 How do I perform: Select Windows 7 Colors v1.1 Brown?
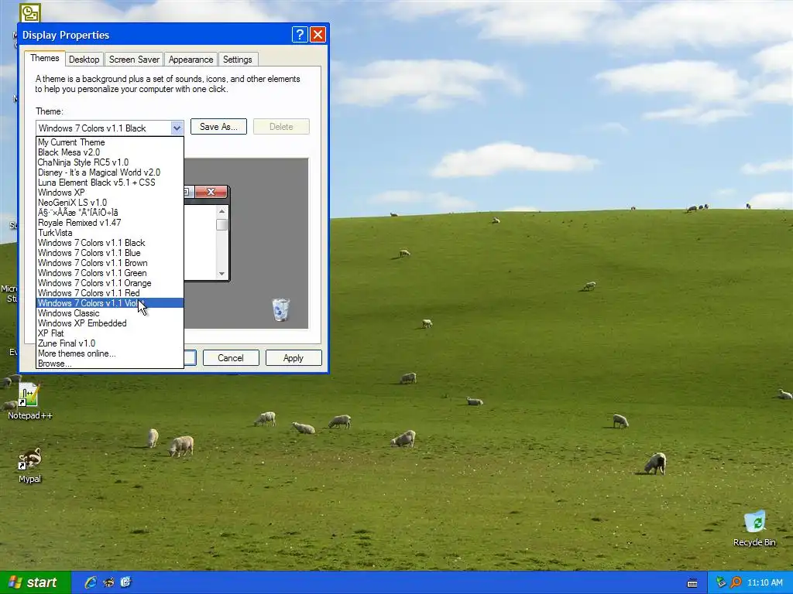(110, 263)
